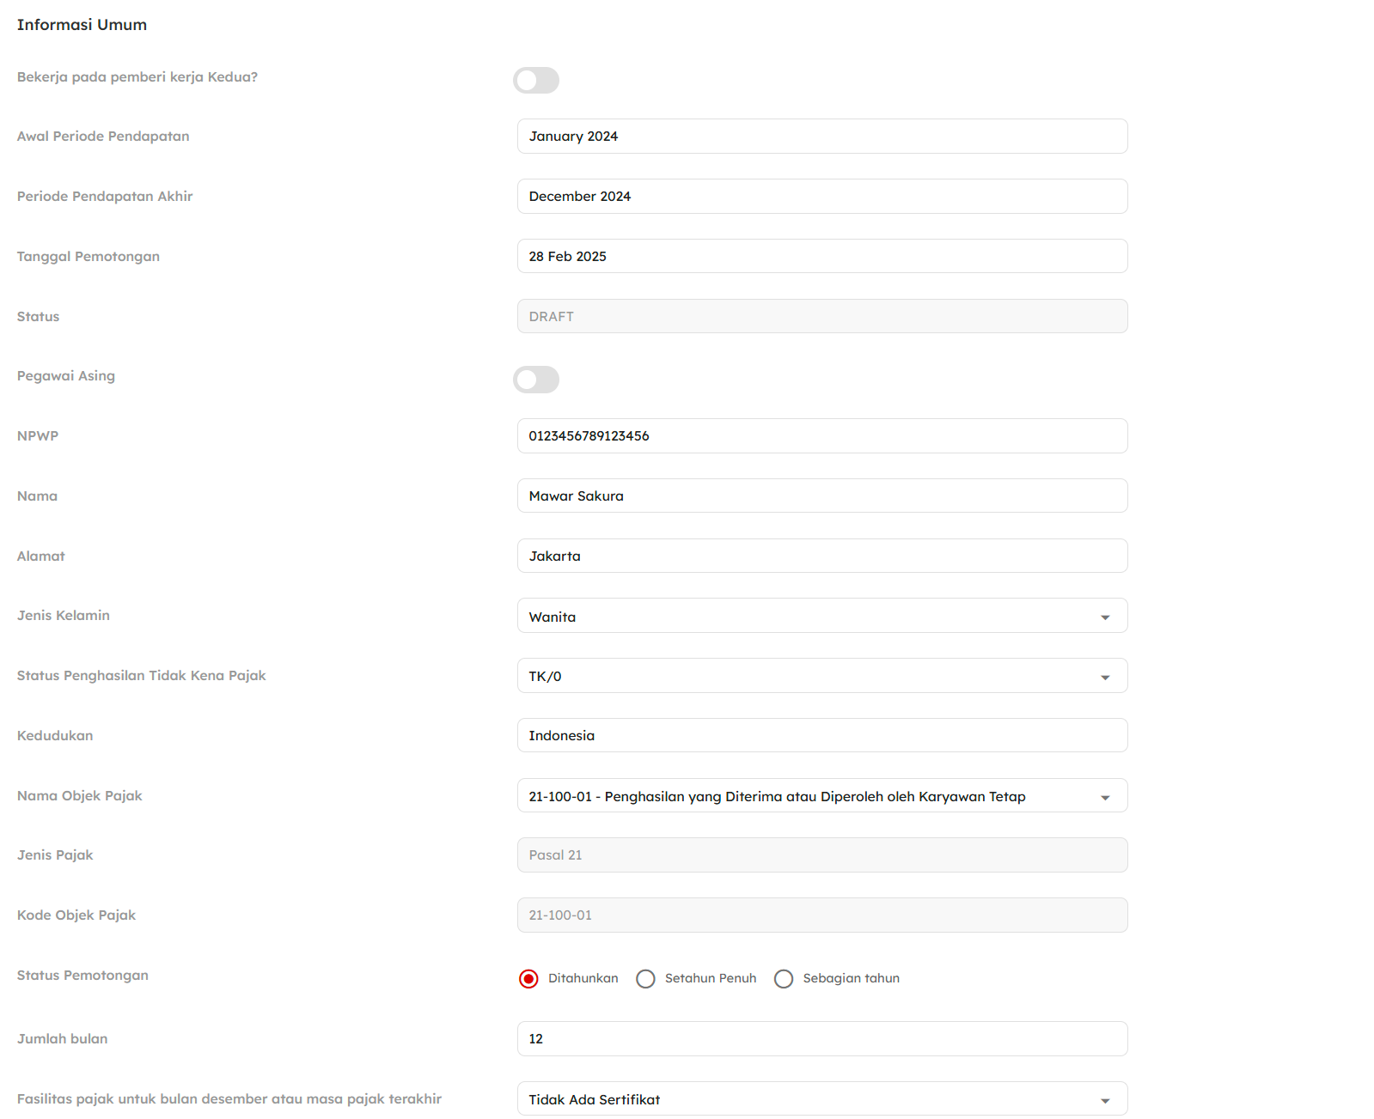The image size is (1374, 1119).
Task: Click the Kedudukan field showing Indonesia
Action: (821, 736)
